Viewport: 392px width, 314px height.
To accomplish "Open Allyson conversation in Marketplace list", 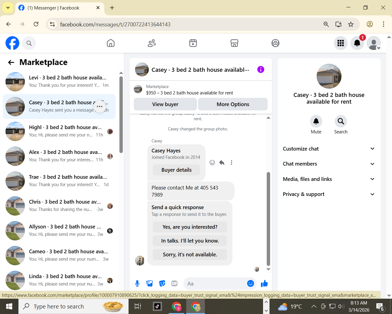I will [59, 231].
